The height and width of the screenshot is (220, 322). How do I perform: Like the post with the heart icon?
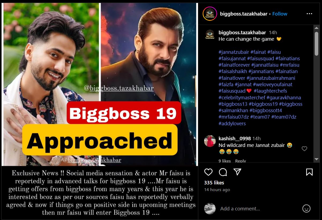click(208, 172)
